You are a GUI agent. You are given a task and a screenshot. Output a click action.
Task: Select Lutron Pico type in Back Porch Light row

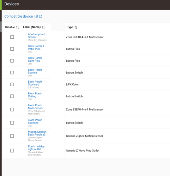pos(73,61)
